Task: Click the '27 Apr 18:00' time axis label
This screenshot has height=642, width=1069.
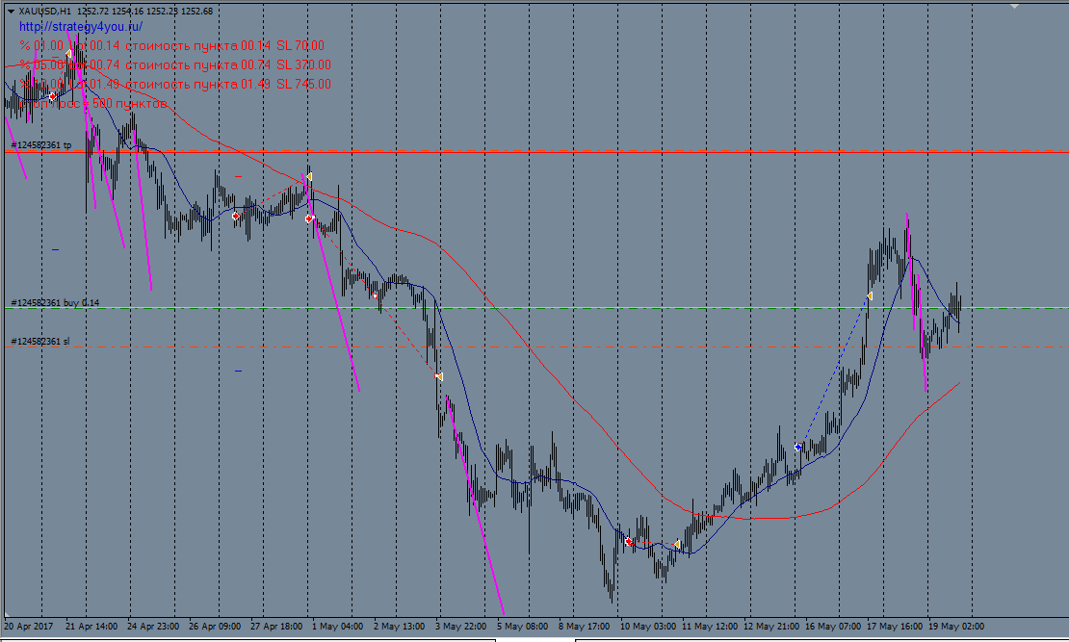Action: [x=276, y=626]
